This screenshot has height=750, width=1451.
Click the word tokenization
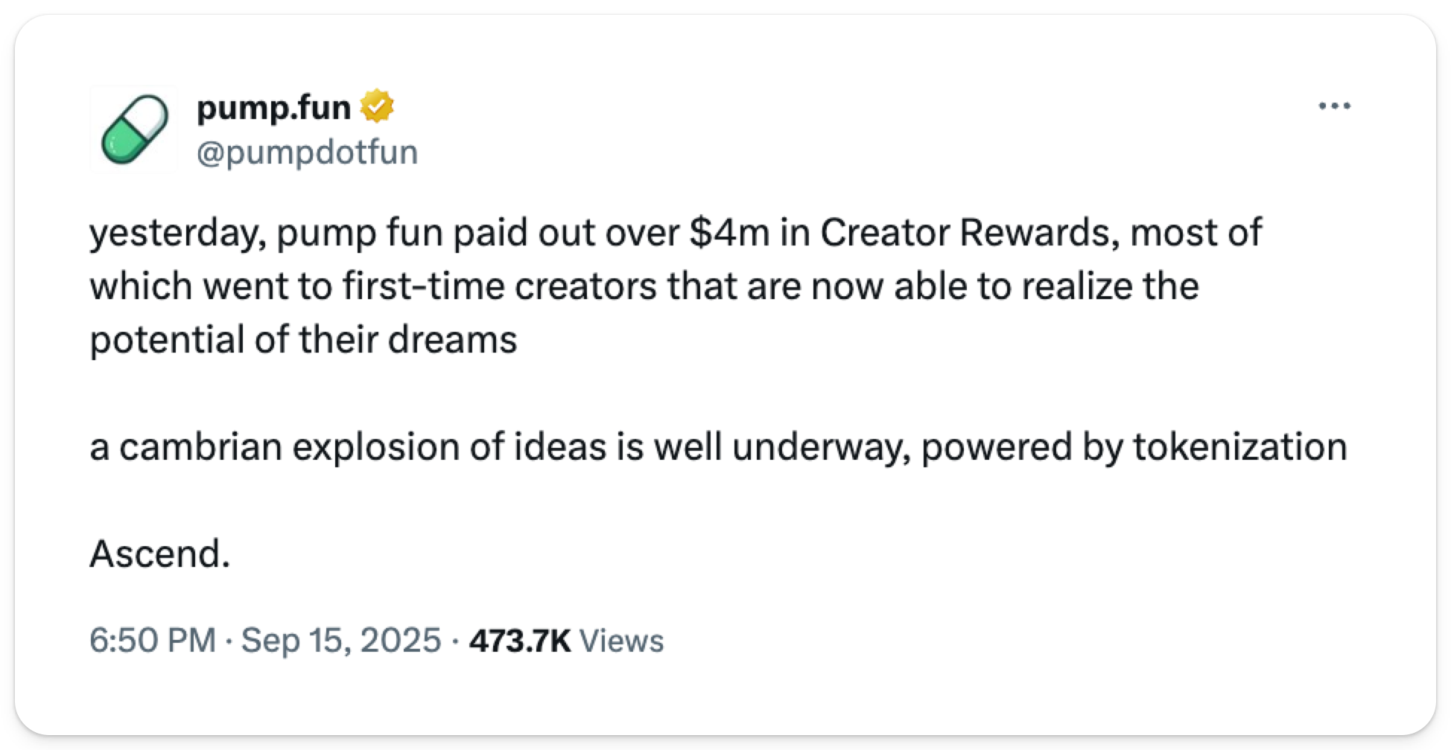[1239, 447]
